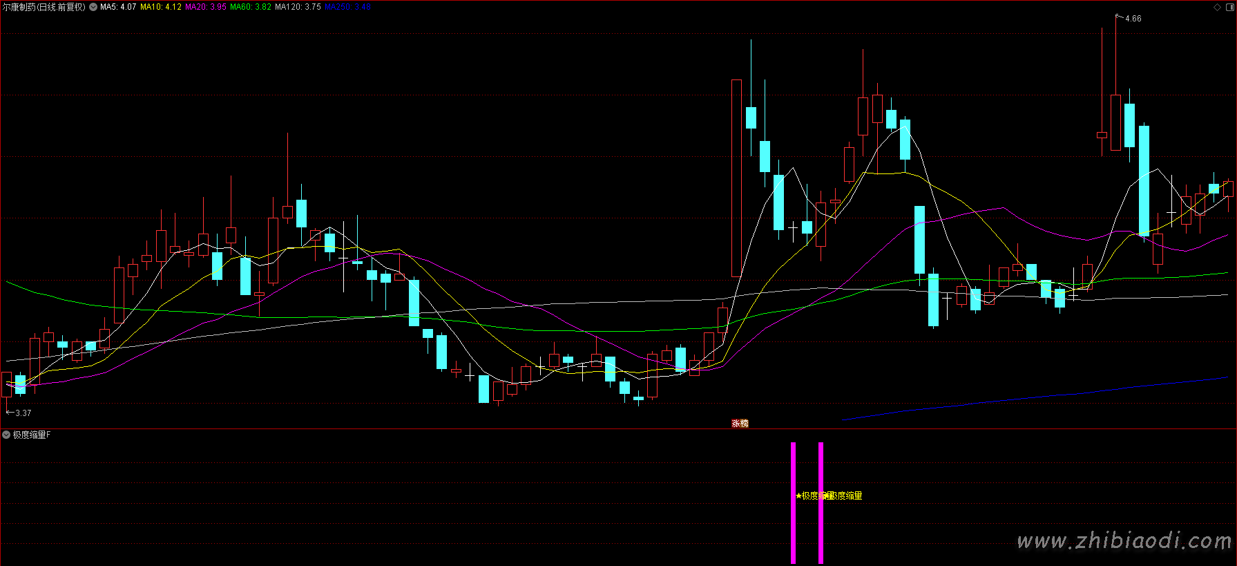Image resolution: width=1237 pixels, height=566 pixels.
Task: Select the yellow MA10 legend label
Action: point(160,7)
